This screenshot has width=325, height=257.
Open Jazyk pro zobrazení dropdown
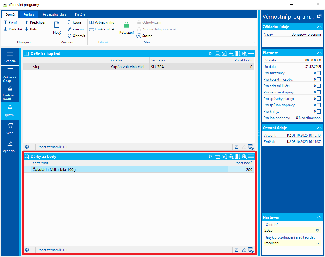[x=317, y=243]
